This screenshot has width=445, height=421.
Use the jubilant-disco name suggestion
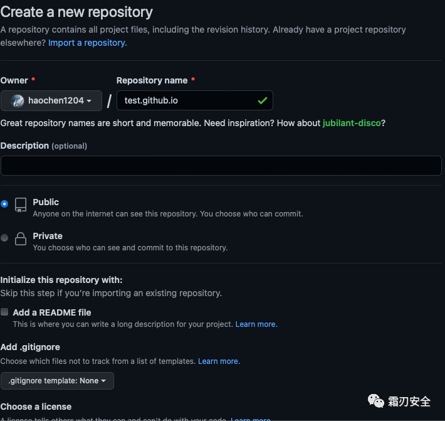click(x=352, y=123)
